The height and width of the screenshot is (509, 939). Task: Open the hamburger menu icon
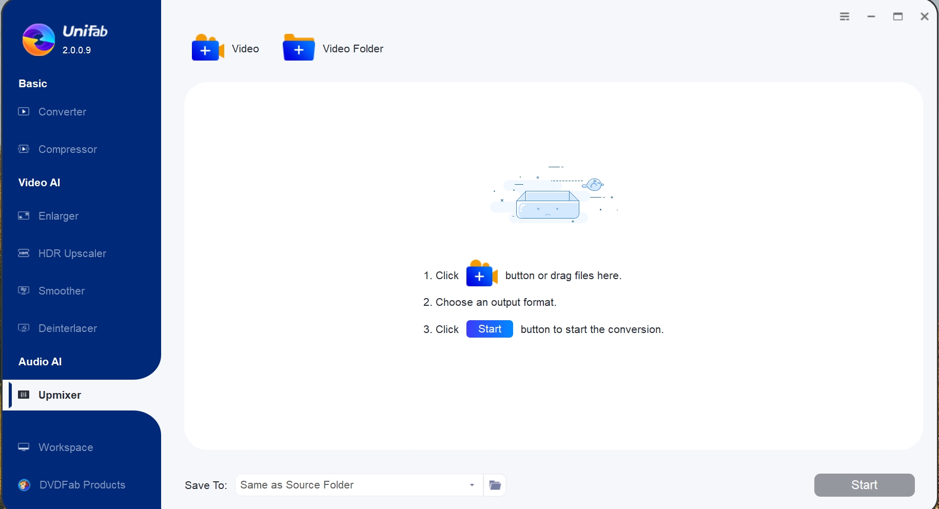(x=845, y=16)
